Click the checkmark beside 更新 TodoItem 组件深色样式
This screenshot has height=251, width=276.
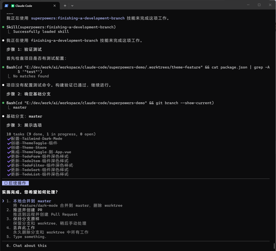pos(9,161)
